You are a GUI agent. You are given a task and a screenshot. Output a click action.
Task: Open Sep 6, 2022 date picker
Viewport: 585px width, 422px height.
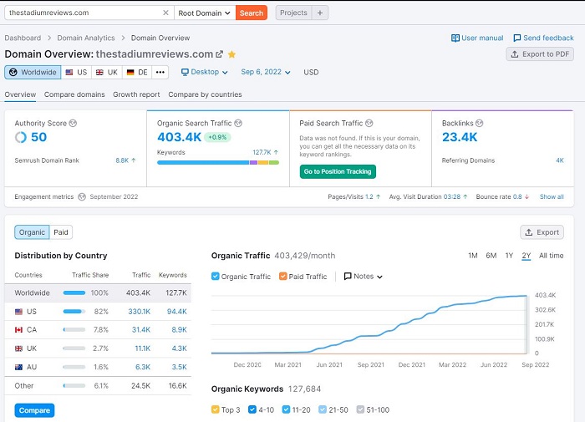point(266,72)
